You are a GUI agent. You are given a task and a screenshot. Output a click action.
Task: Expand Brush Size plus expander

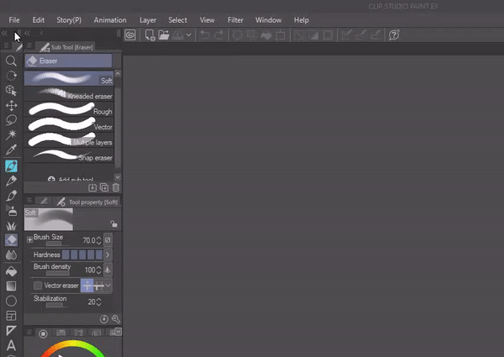tap(29, 239)
